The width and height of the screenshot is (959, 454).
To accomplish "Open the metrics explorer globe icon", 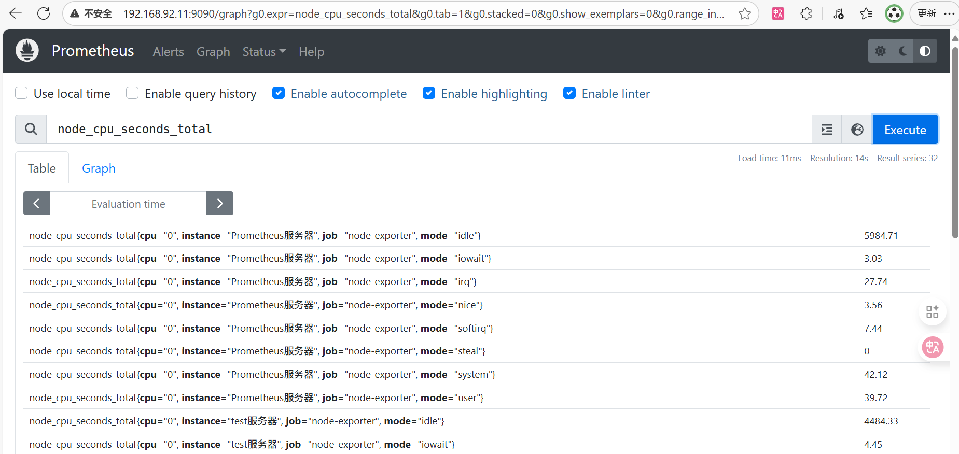I will [x=857, y=129].
